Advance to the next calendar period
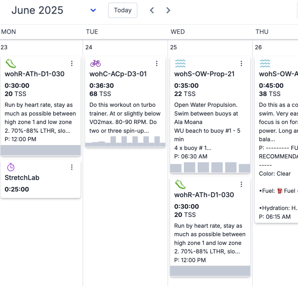The width and height of the screenshot is (298, 286). [x=168, y=10]
